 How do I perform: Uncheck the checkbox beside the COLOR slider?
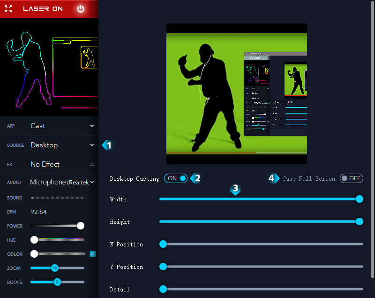(93, 254)
